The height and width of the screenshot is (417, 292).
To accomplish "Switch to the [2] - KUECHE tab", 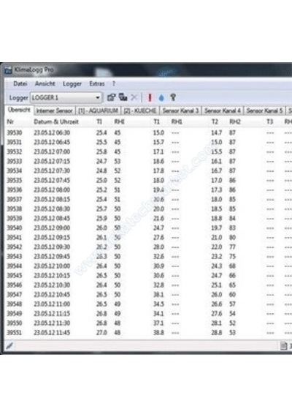I will [x=140, y=111].
